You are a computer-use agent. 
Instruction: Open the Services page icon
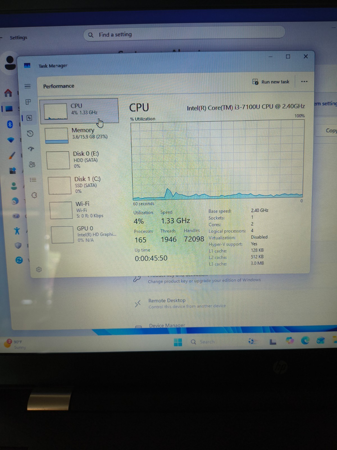[x=34, y=195]
